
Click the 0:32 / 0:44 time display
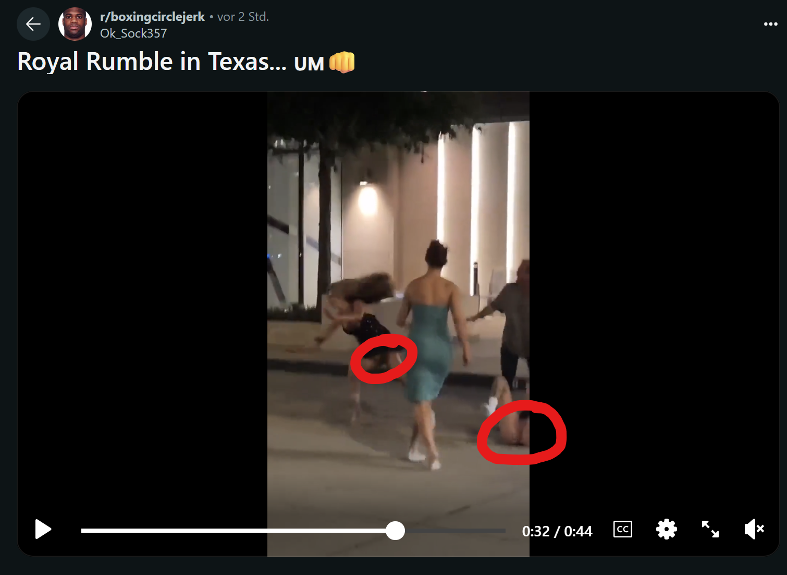point(557,531)
